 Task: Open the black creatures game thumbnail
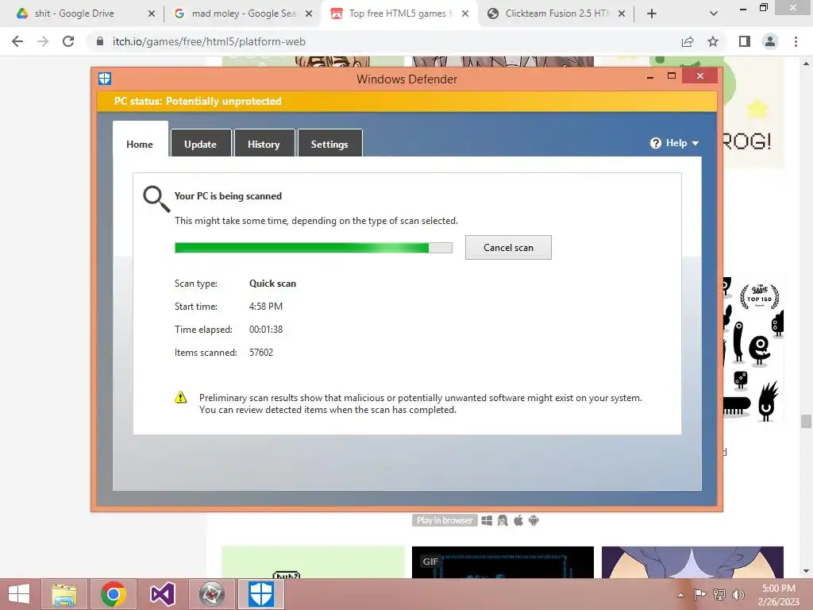point(753,350)
